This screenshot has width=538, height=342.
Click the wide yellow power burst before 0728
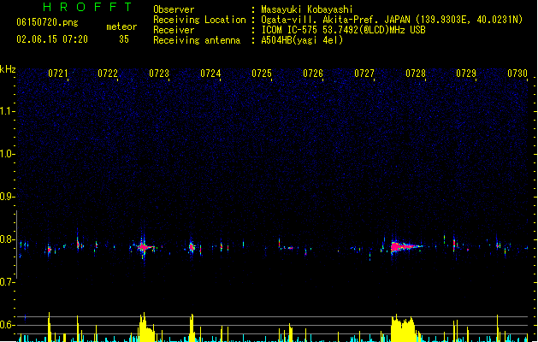tap(405, 328)
